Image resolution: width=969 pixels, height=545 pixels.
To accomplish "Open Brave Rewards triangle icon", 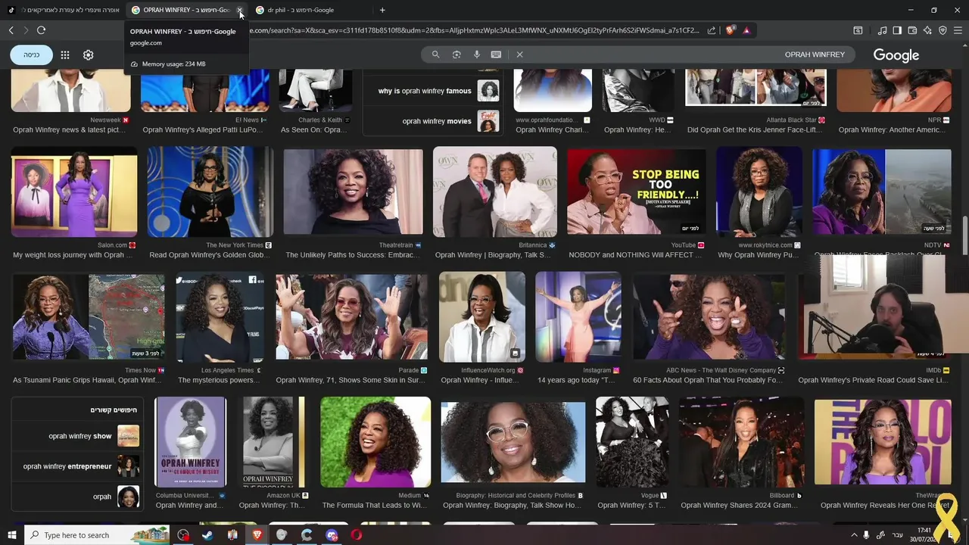I will point(746,30).
